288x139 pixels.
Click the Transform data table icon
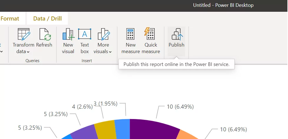click(x=24, y=34)
